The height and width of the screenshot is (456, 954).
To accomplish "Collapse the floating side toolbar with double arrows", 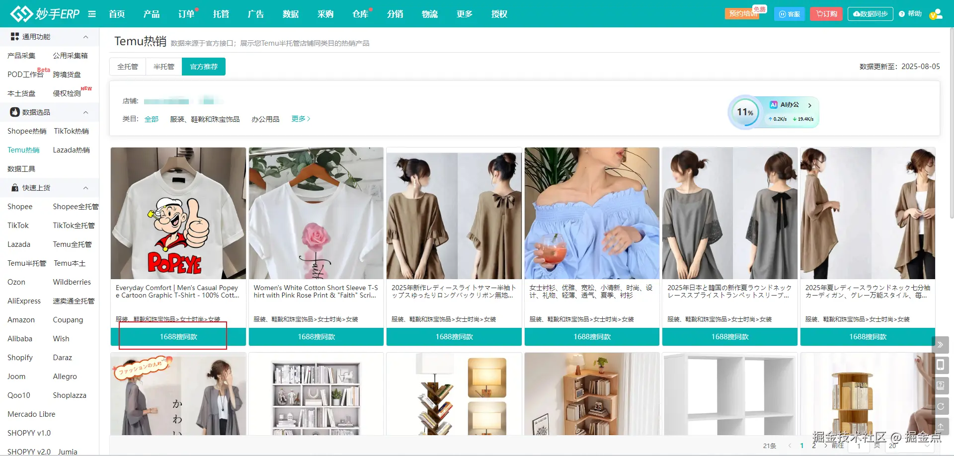I will tap(940, 345).
